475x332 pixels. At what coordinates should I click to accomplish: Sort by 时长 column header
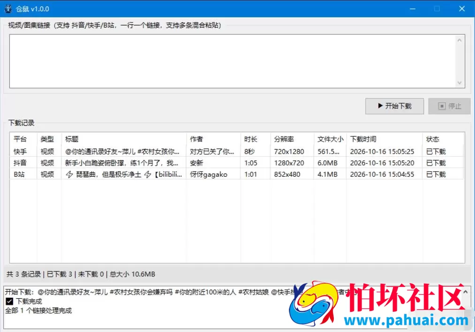tap(251, 139)
